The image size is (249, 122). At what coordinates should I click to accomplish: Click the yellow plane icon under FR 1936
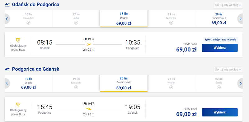pos(89,44)
